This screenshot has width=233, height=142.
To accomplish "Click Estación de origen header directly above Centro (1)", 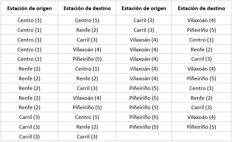I will pyautogui.click(x=30, y=8).
